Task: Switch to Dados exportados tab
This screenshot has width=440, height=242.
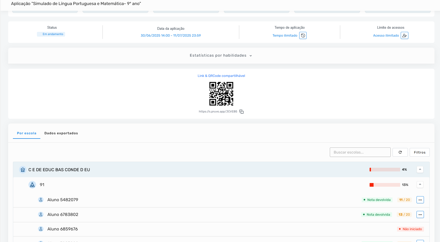Action: pos(61,133)
